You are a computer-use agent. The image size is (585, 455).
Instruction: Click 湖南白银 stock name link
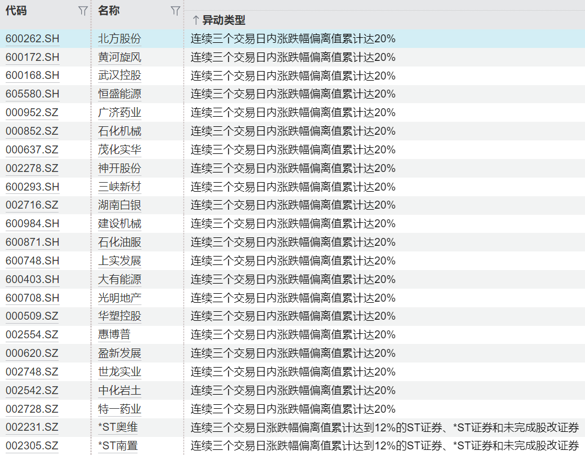click(x=119, y=205)
